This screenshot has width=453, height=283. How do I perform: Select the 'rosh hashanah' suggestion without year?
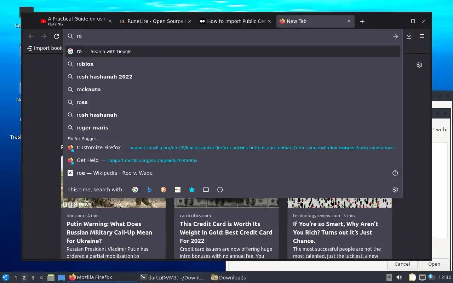[x=233, y=115]
